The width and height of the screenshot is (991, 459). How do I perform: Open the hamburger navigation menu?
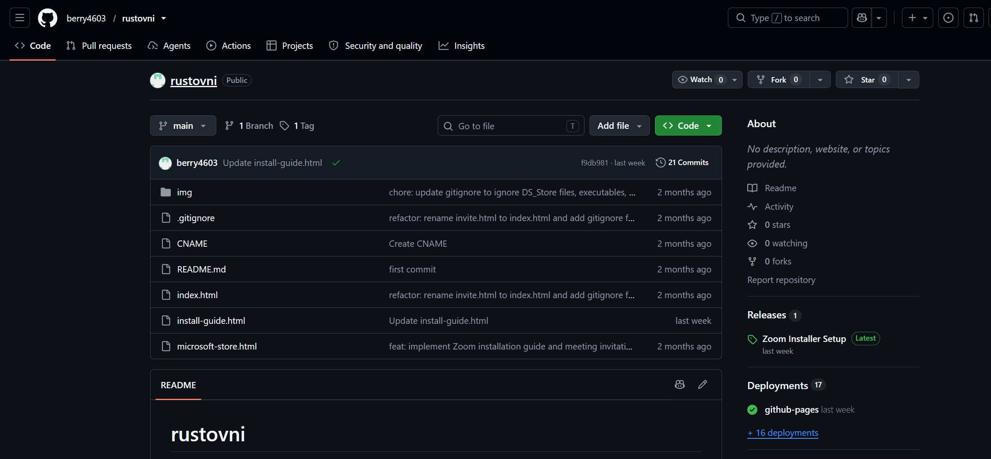point(20,18)
